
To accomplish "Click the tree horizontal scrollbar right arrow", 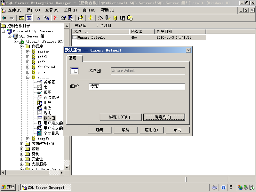I will [x=62, y=173].
